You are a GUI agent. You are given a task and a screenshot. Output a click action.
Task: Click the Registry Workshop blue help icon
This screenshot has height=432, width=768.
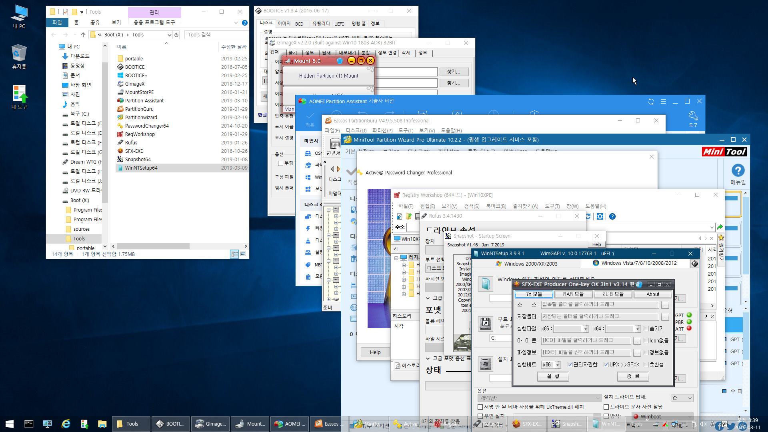[612, 216]
